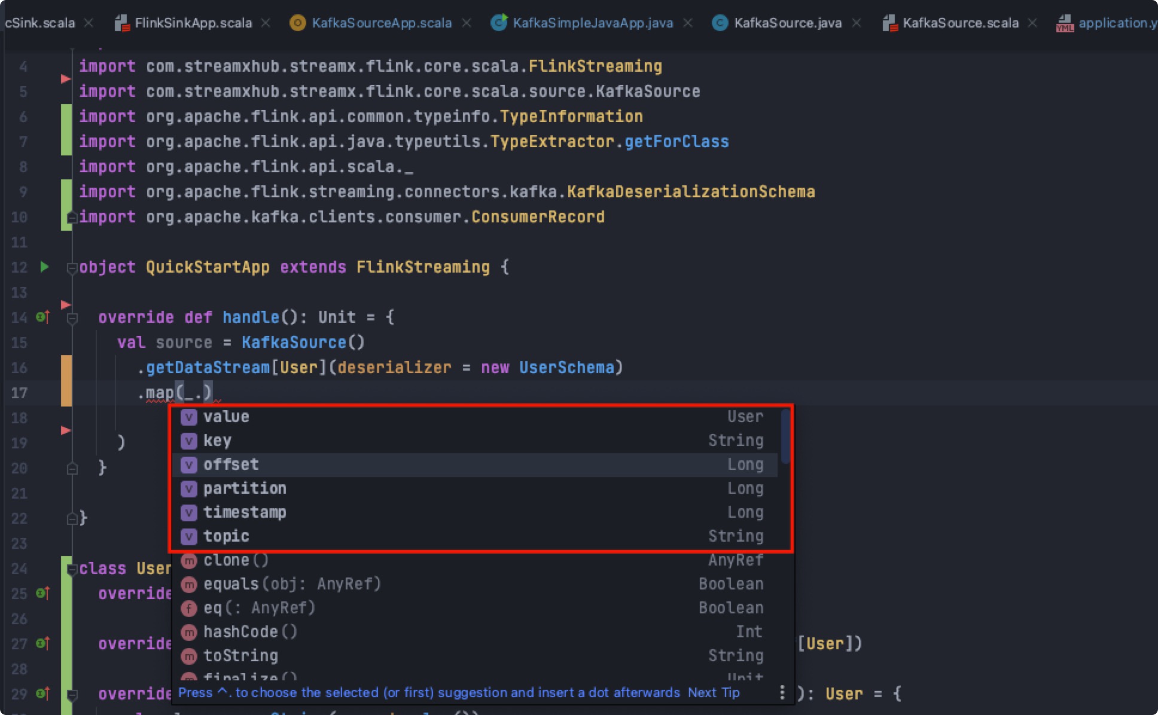
Task: Collapse the imports block fold marker
Action: tap(72, 217)
